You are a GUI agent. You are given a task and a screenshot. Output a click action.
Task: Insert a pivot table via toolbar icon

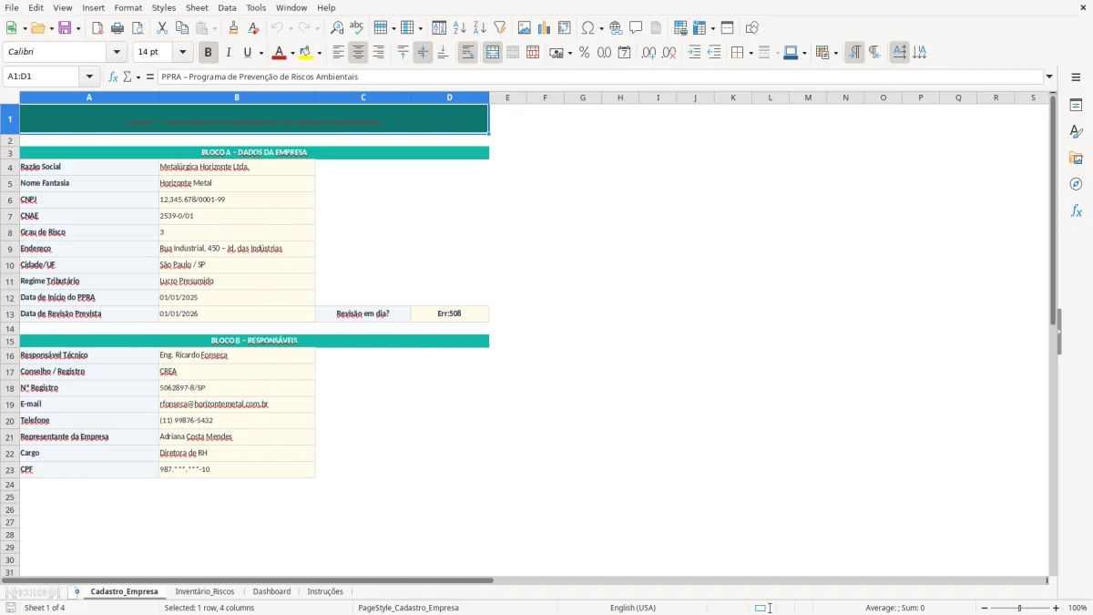565,28
